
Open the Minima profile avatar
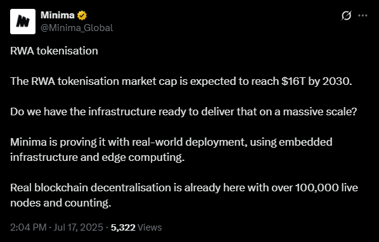[x=23, y=22]
